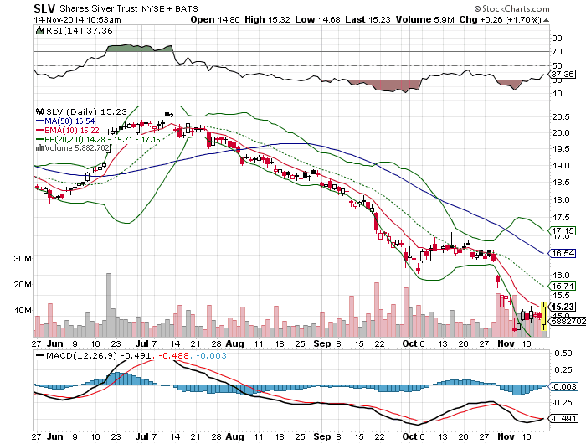Image resolution: width=586 pixels, height=444 pixels.
Task: Click the 30M volume axis label
Action: pos(23,259)
